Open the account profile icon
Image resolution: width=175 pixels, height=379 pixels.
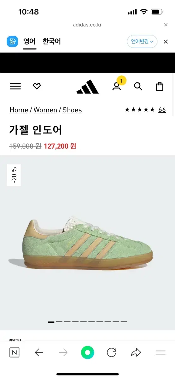[117, 86]
